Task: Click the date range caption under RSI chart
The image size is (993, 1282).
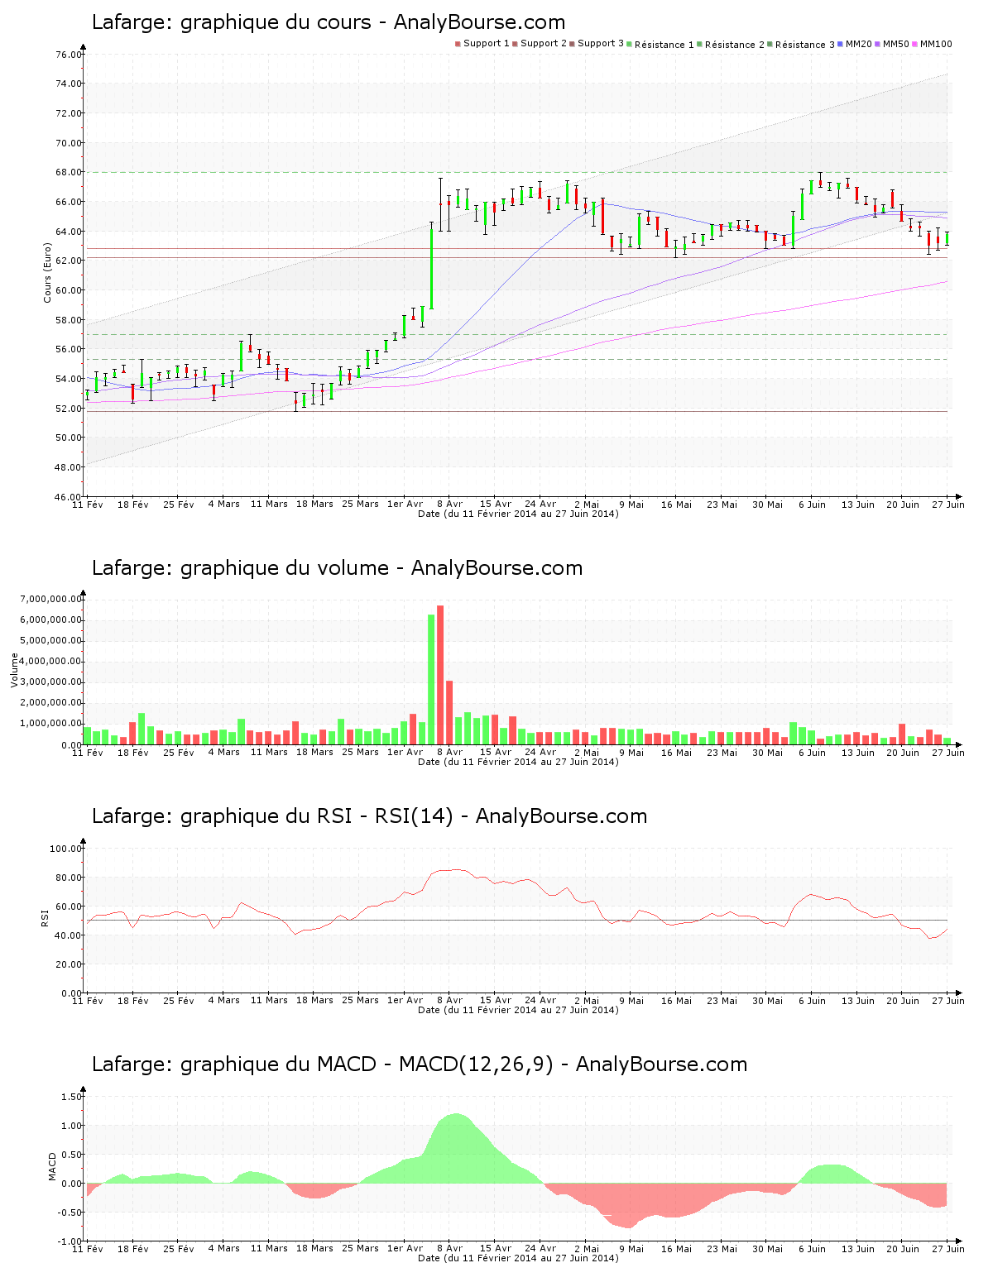Action: click(x=518, y=1010)
